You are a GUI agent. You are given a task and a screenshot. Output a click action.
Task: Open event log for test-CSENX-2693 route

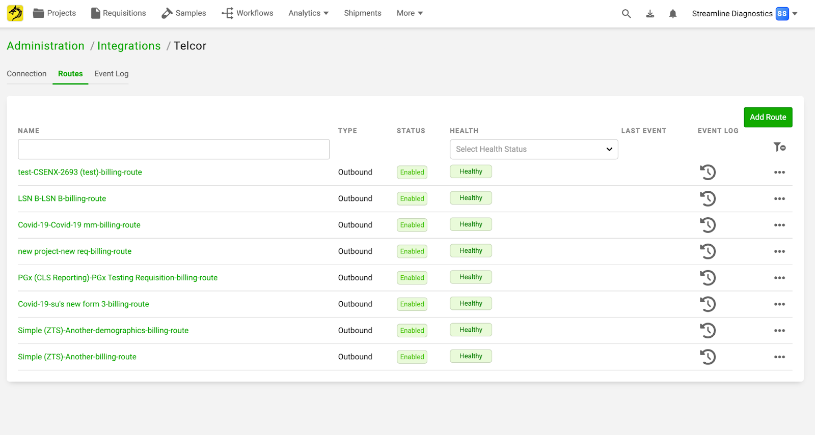[708, 172]
